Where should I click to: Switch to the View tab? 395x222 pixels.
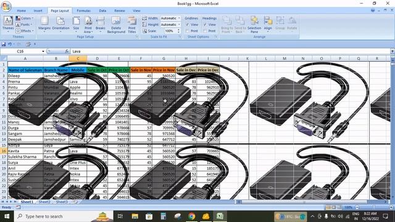pos(136,11)
